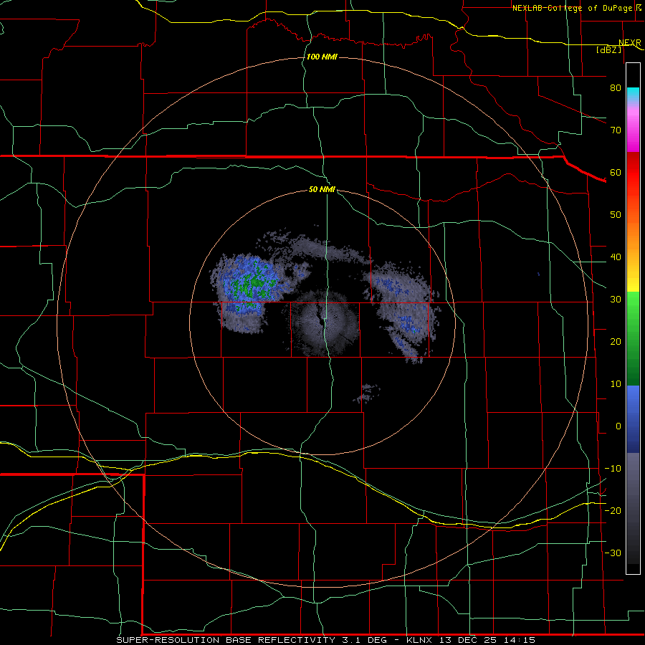Screen dimensions: 645x645
Task: Click the 70 dBZ scale label
Action: (x=616, y=130)
